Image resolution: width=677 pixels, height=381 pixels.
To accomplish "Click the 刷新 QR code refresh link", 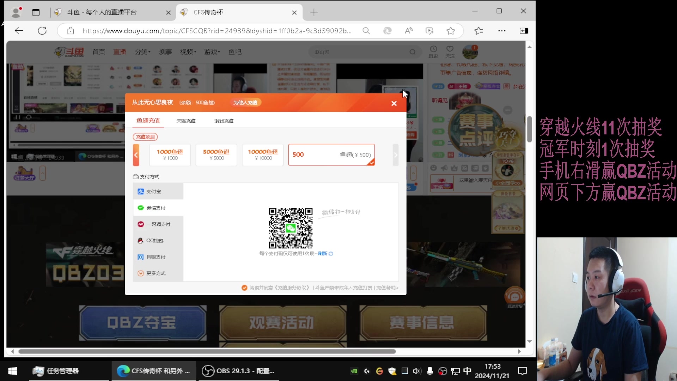I will tap(325, 254).
